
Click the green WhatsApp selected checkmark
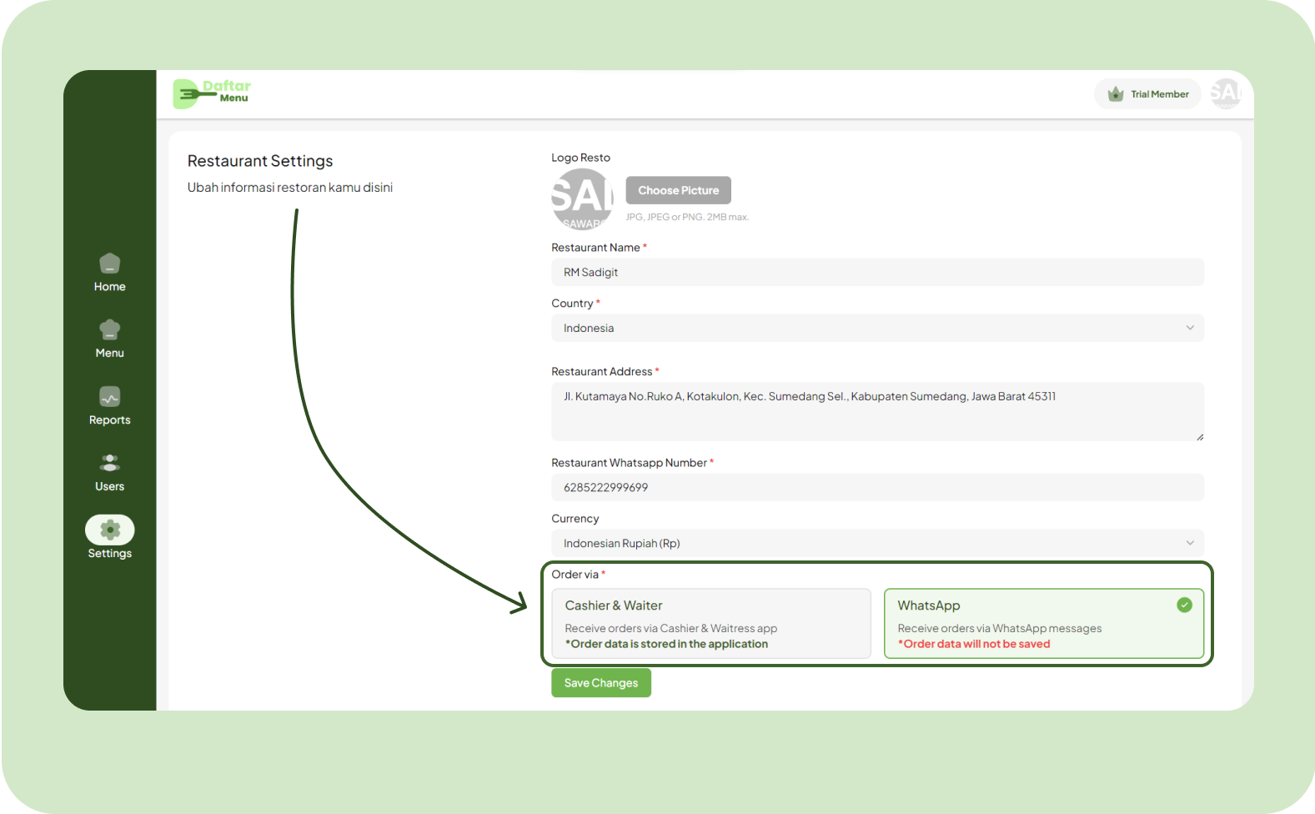(1184, 605)
